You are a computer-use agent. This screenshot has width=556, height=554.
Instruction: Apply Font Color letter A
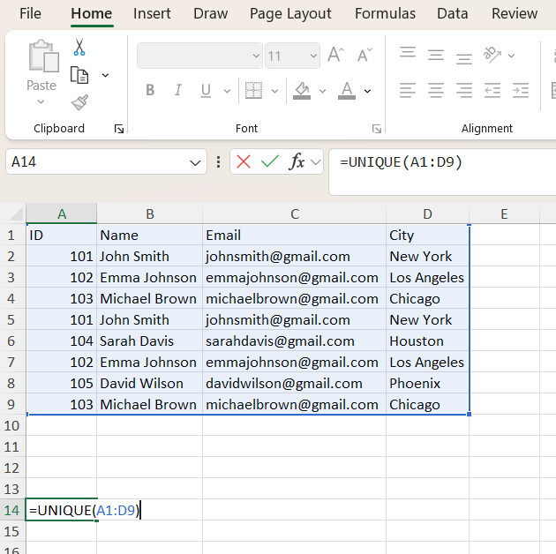point(347,90)
